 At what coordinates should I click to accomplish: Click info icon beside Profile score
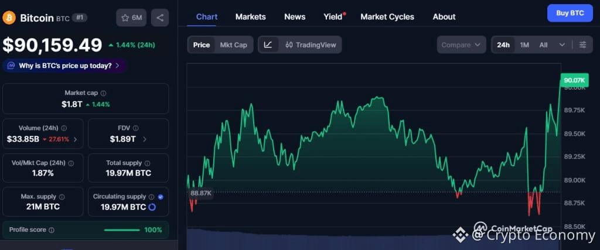click(52, 230)
